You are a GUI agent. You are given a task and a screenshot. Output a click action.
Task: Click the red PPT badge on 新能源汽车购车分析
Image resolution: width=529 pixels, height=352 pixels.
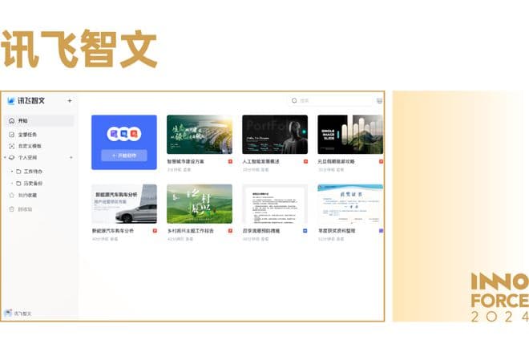[x=155, y=231]
